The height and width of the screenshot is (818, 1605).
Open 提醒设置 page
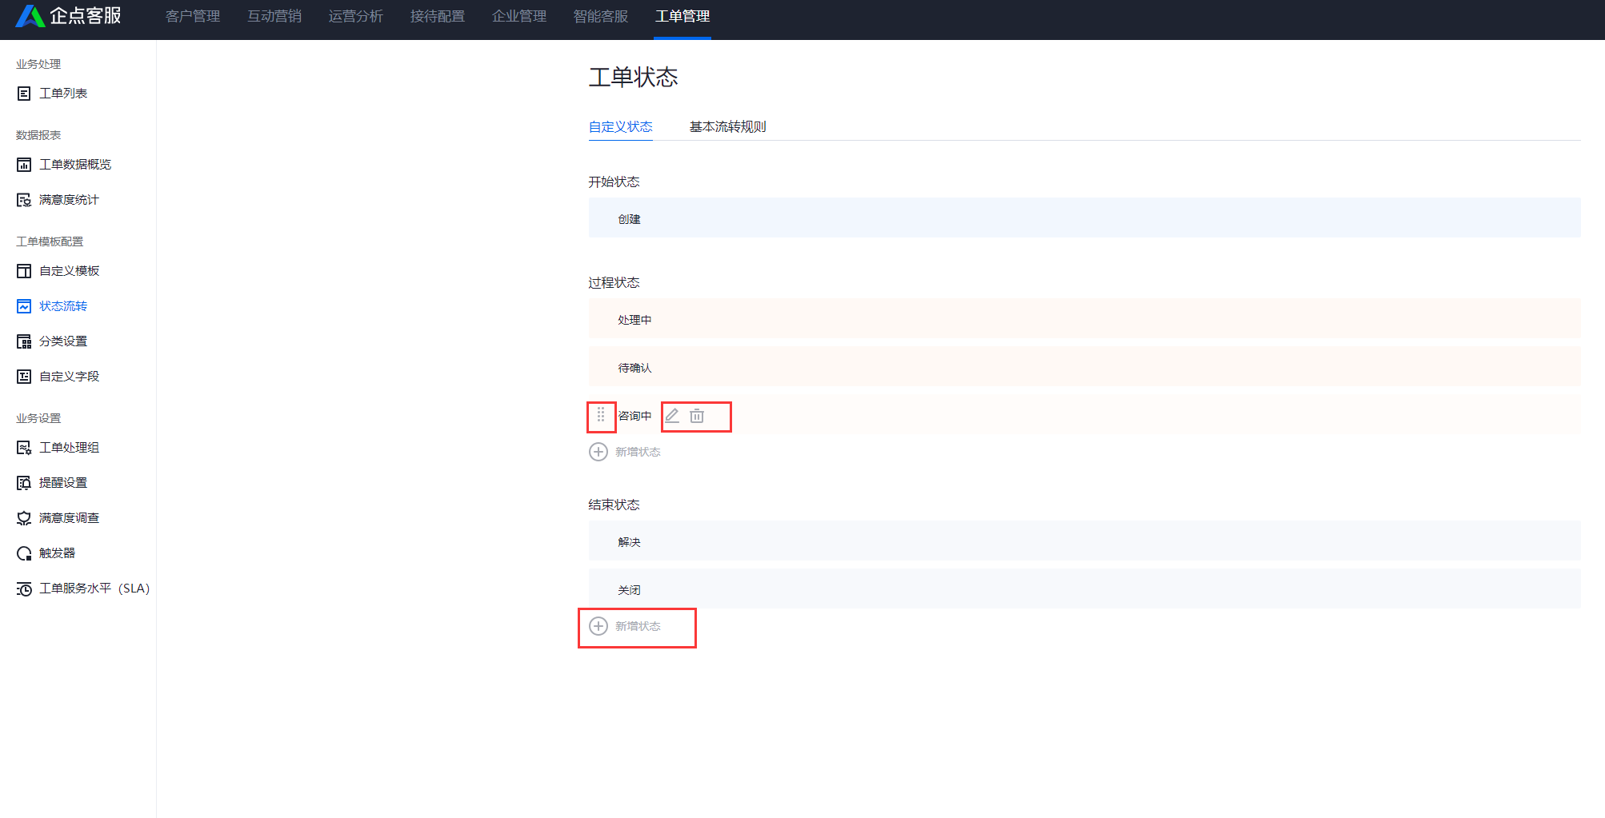(x=63, y=483)
